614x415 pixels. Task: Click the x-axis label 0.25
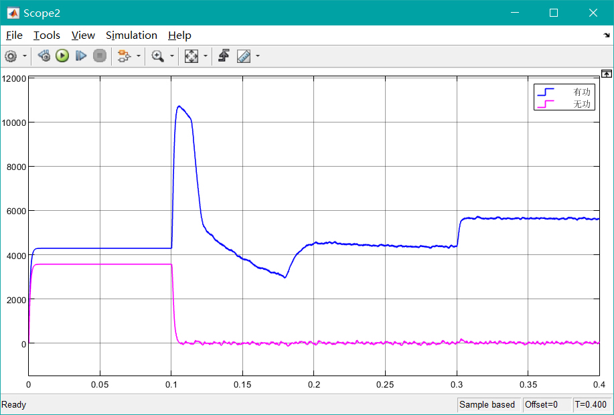click(385, 385)
